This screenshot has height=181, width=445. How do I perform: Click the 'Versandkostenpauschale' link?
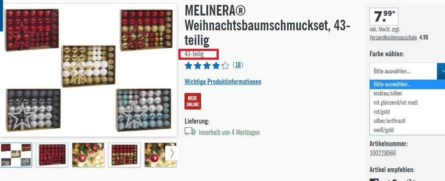coord(393,37)
